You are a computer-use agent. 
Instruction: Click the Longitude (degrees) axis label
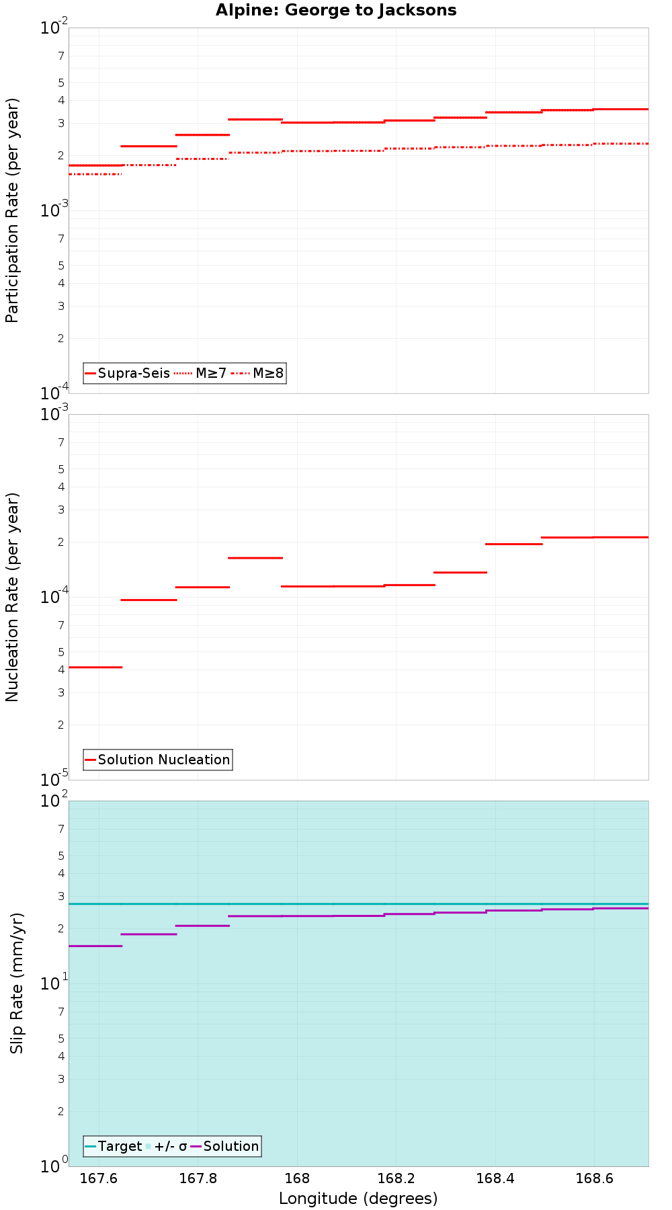358,1198
